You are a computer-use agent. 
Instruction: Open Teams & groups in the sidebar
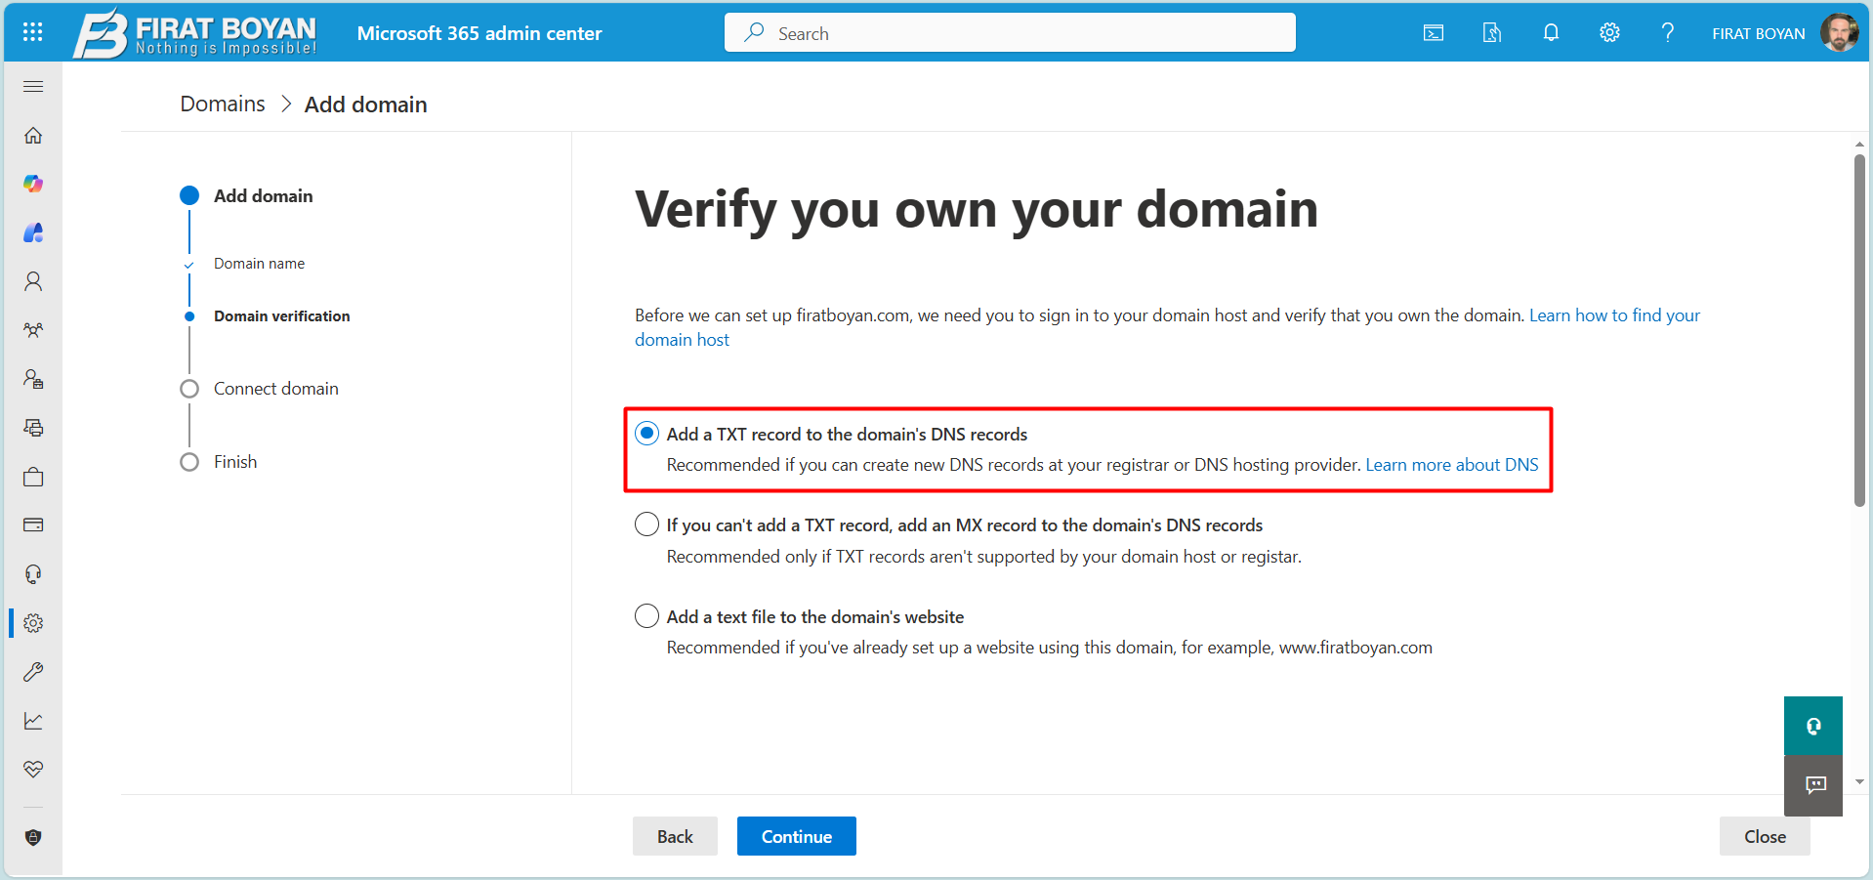point(32,330)
